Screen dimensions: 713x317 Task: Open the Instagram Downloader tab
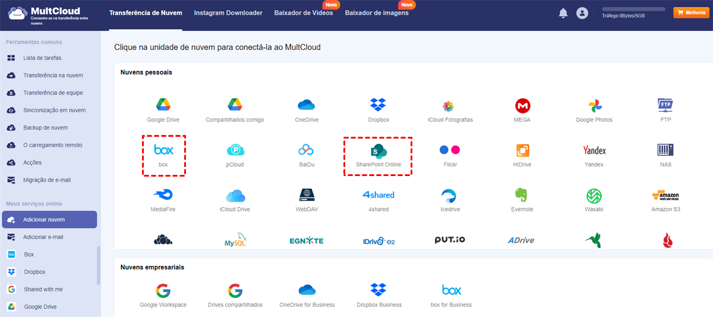click(x=228, y=13)
